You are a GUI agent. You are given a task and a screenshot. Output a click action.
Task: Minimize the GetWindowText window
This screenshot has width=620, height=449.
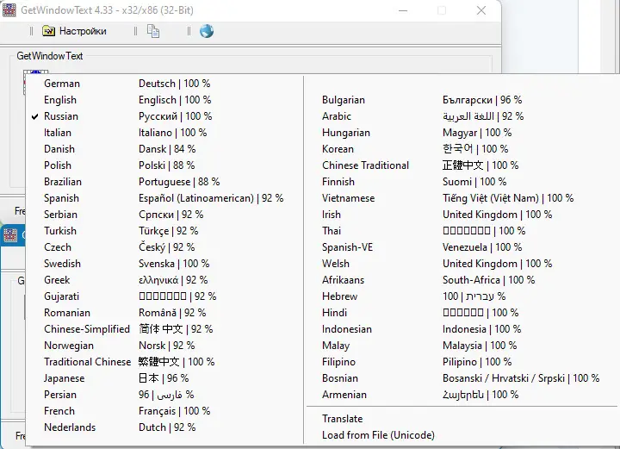403,10
